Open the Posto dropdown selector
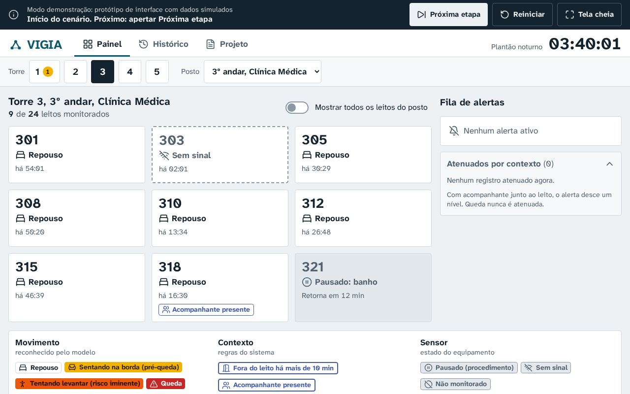Screen dimensions: 630x394 (262, 72)
